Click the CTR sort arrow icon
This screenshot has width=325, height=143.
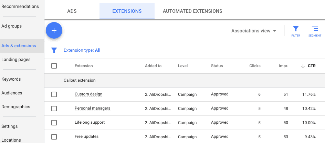click(x=303, y=66)
